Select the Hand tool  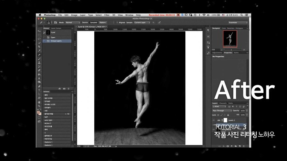[39, 102]
